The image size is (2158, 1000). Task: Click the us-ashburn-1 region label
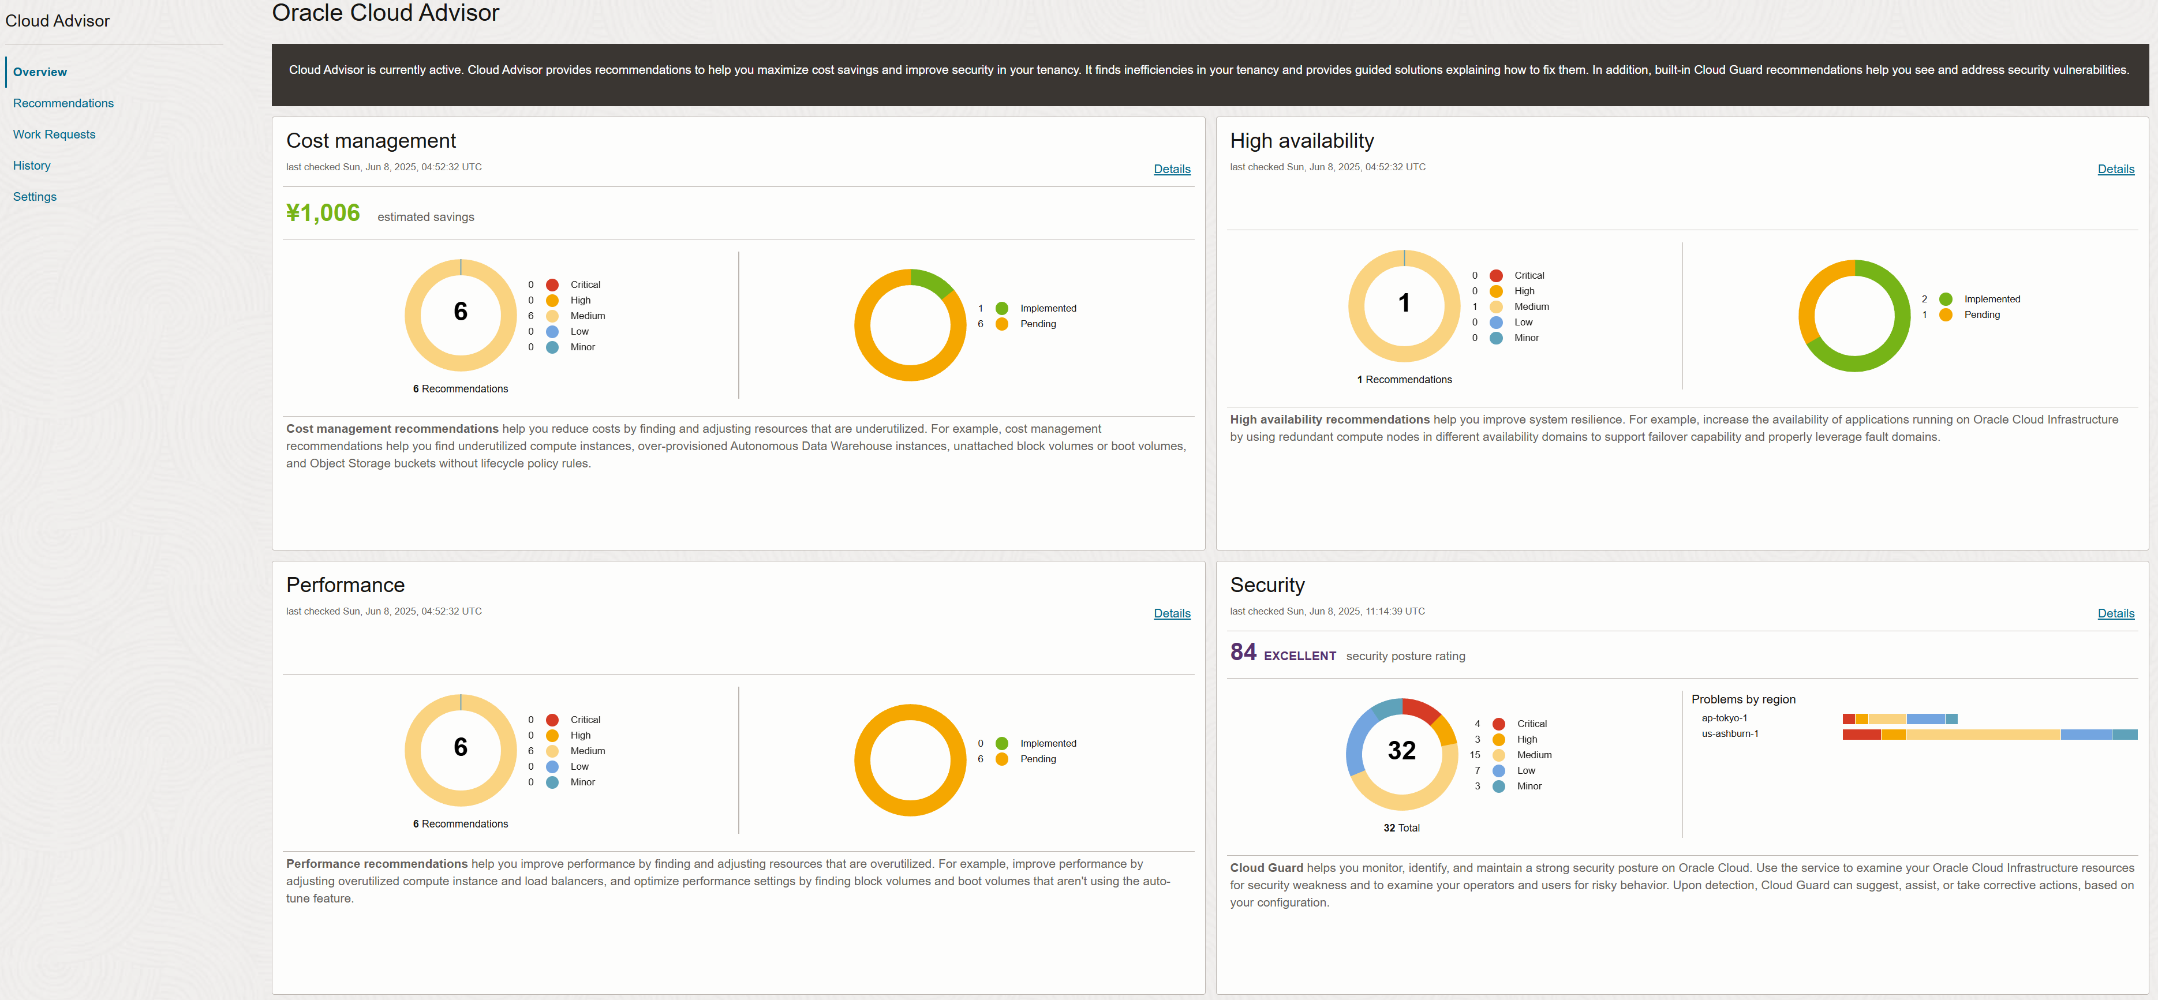coord(1729,733)
